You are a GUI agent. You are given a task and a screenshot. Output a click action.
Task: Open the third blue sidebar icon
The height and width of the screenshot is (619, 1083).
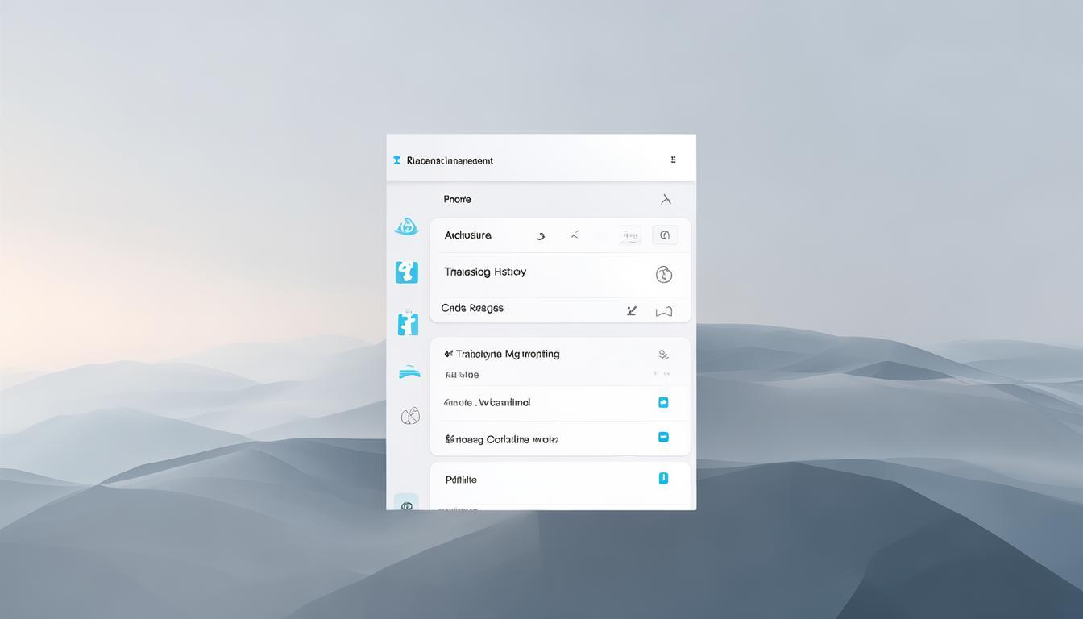point(408,323)
